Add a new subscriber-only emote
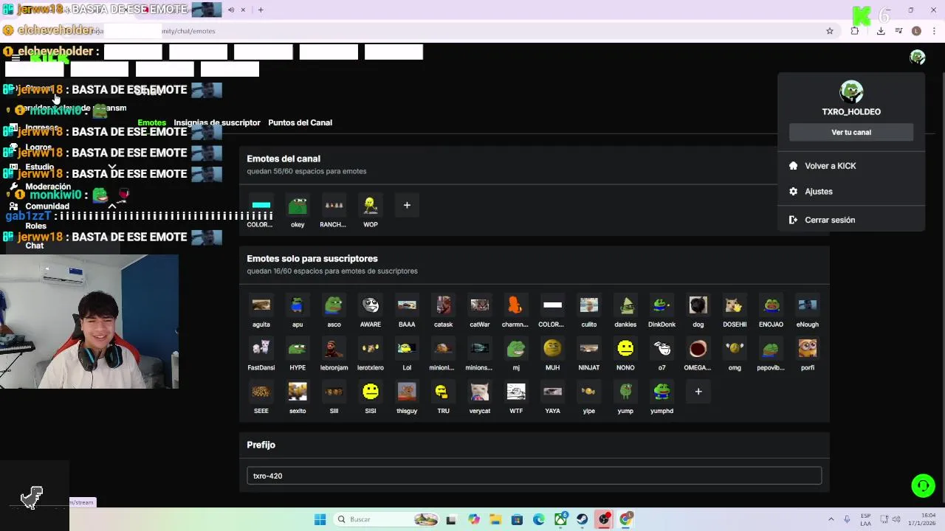The image size is (945, 531). [x=698, y=392]
